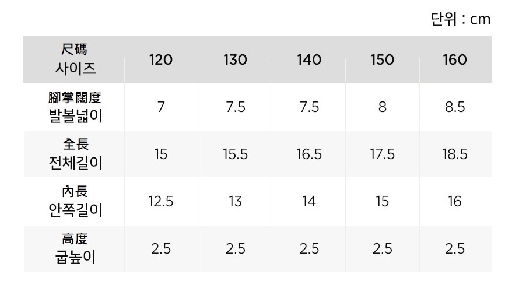Choose the 150 size column header
Viewport: 519px width, 288px height.
point(382,60)
